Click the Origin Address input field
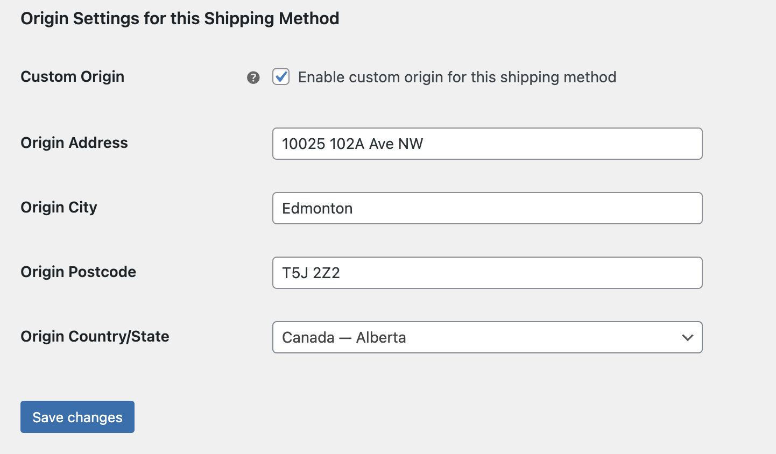This screenshot has height=454, width=776. click(487, 144)
